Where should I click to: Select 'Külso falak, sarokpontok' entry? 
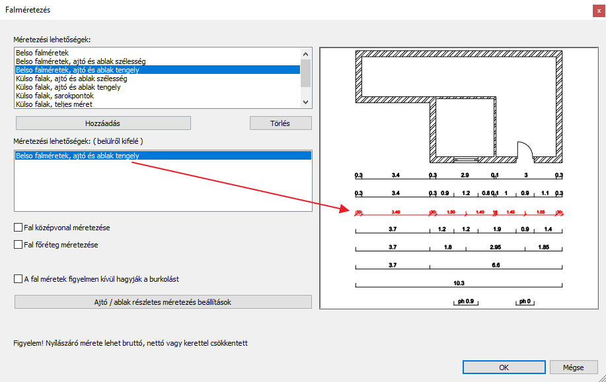coord(54,96)
